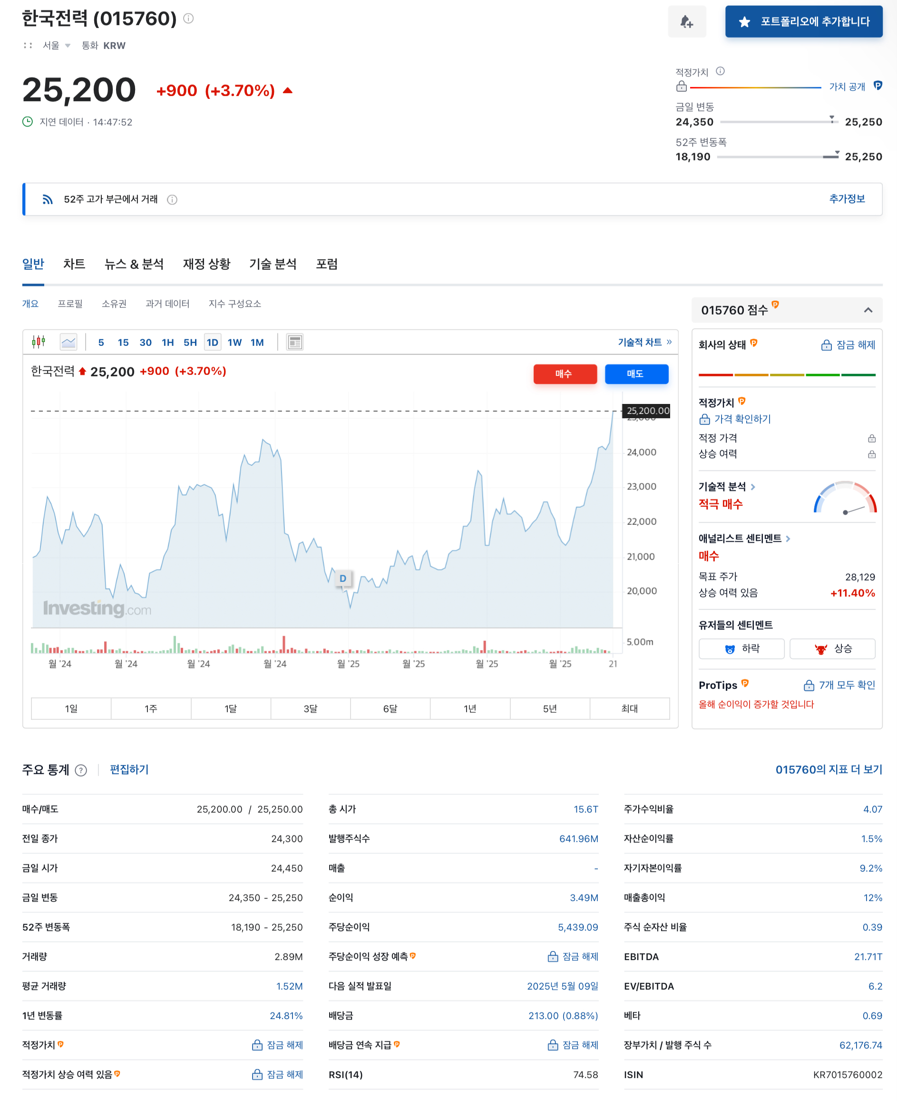Image resolution: width=897 pixels, height=1101 pixels.
Task: Click the blue 매도 button
Action: pos(636,374)
